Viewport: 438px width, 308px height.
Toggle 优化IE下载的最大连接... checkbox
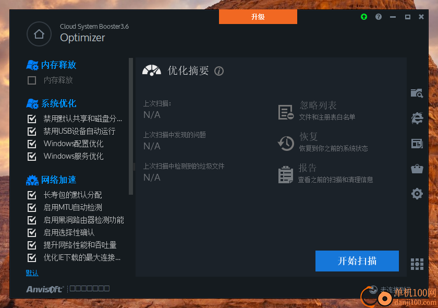tap(32, 257)
